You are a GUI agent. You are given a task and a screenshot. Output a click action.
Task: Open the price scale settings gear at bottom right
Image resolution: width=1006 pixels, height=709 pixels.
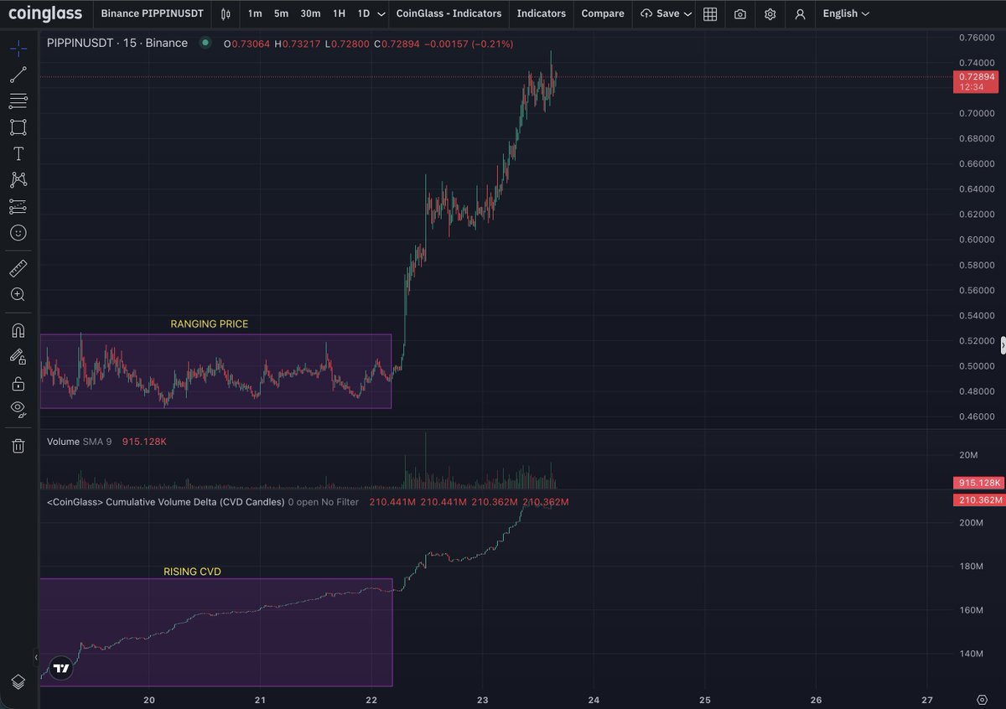982,700
